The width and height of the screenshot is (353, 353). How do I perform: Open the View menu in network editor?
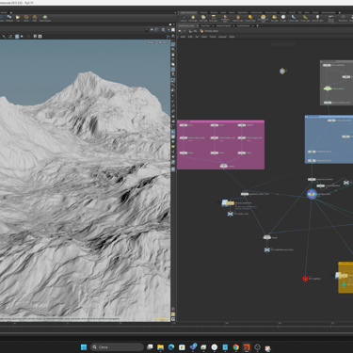coord(204,37)
